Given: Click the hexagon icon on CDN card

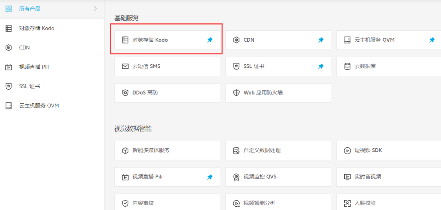Looking at the screenshot, I should click(236, 40).
